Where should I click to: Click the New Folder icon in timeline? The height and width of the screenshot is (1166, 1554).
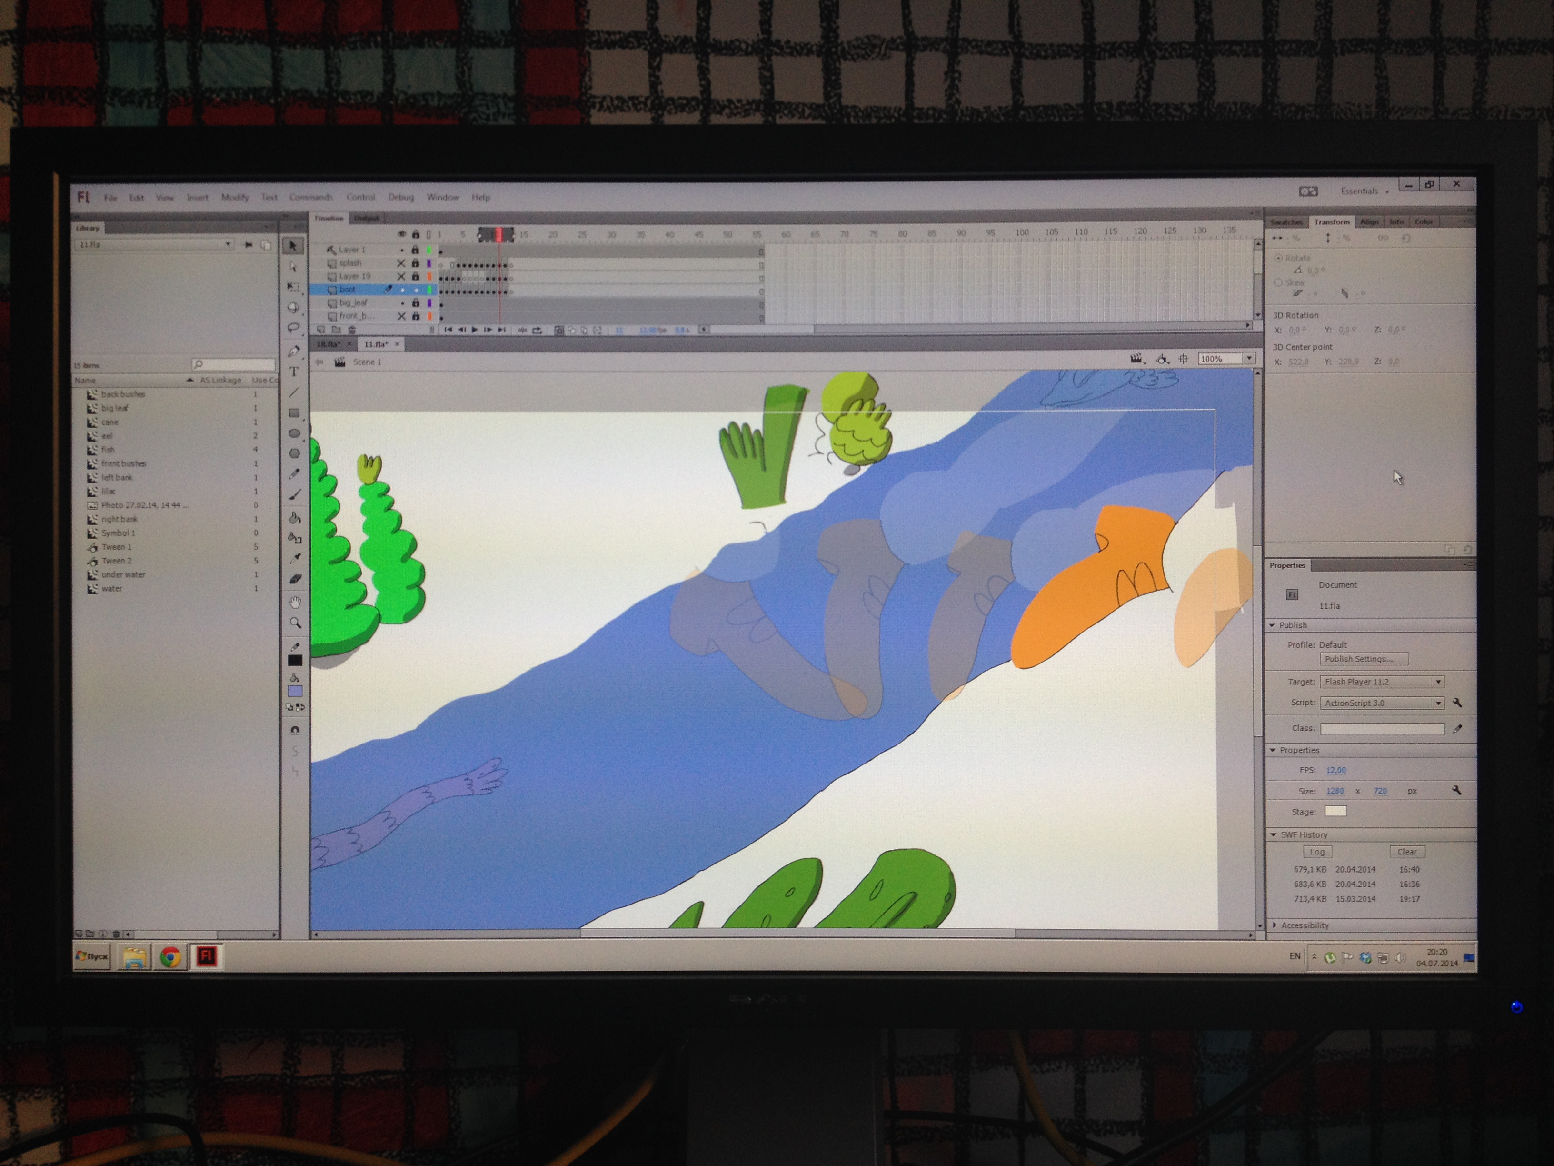coord(336,330)
